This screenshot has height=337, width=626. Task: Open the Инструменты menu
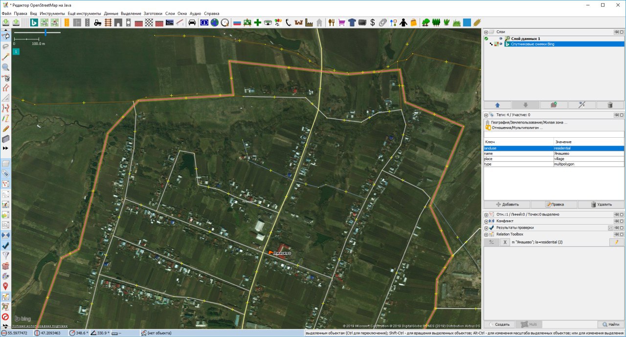coord(52,14)
